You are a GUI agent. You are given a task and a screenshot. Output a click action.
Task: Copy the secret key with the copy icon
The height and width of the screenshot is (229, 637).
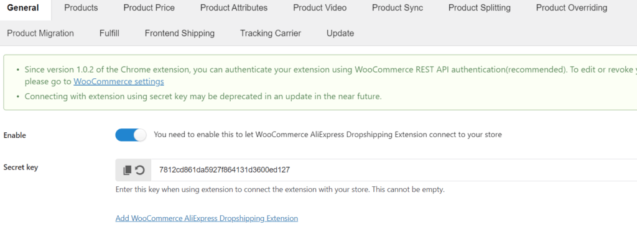pyautogui.click(x=127, y=170)
